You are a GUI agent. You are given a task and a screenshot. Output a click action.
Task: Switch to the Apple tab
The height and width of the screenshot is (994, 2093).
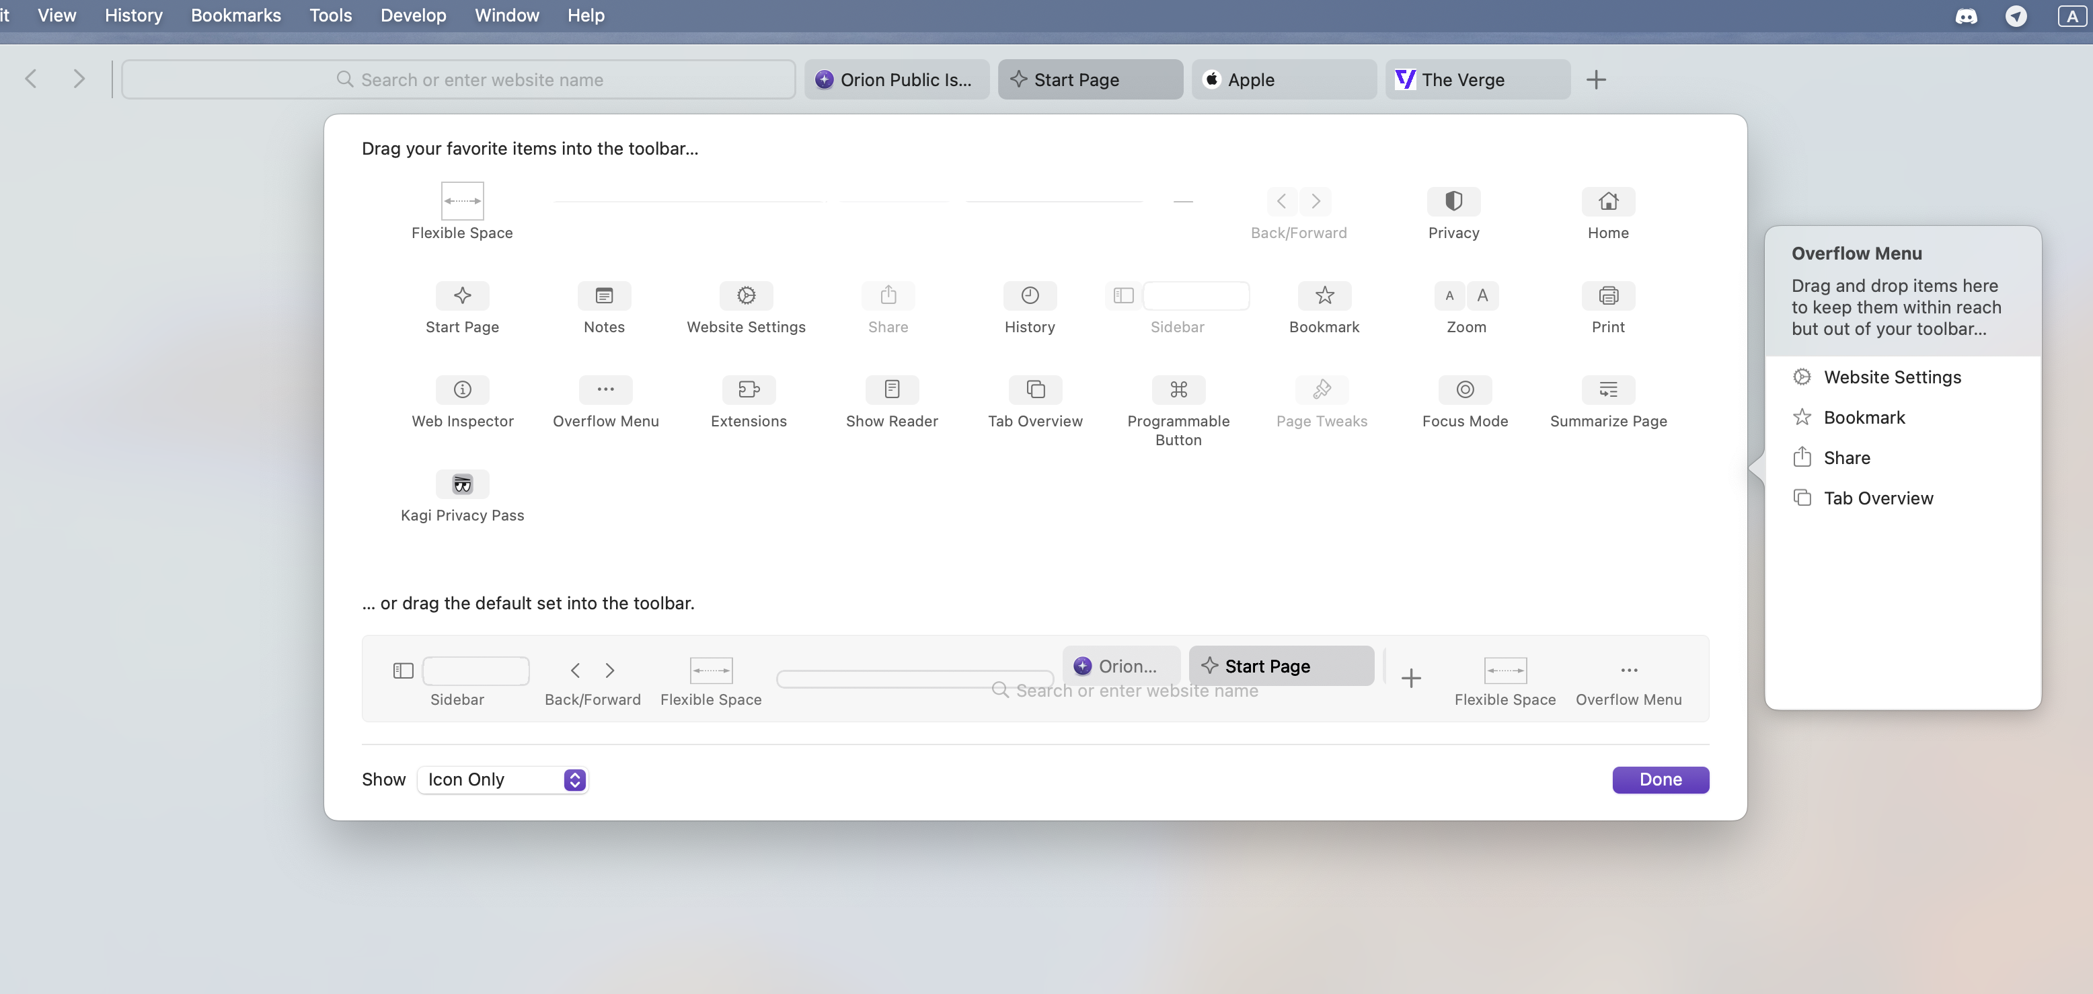[1283, 79]
